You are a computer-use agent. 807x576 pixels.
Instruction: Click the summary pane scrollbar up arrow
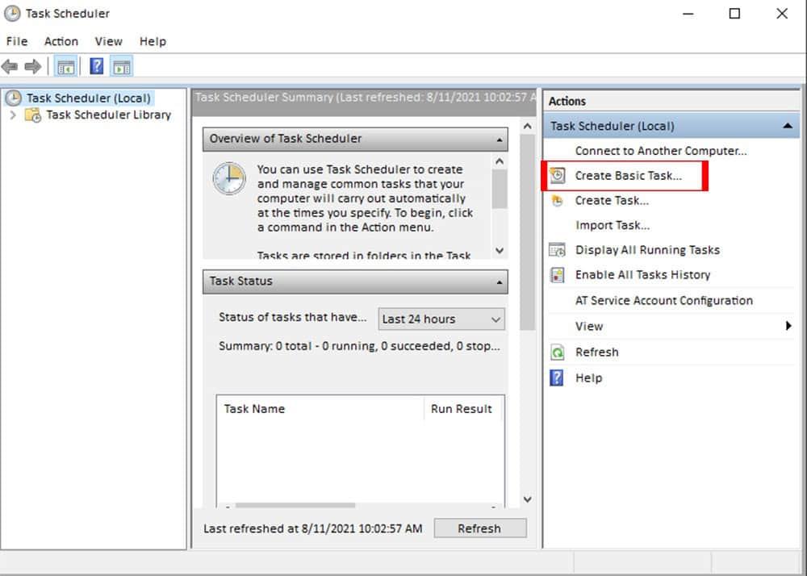(x=528, y=126)
